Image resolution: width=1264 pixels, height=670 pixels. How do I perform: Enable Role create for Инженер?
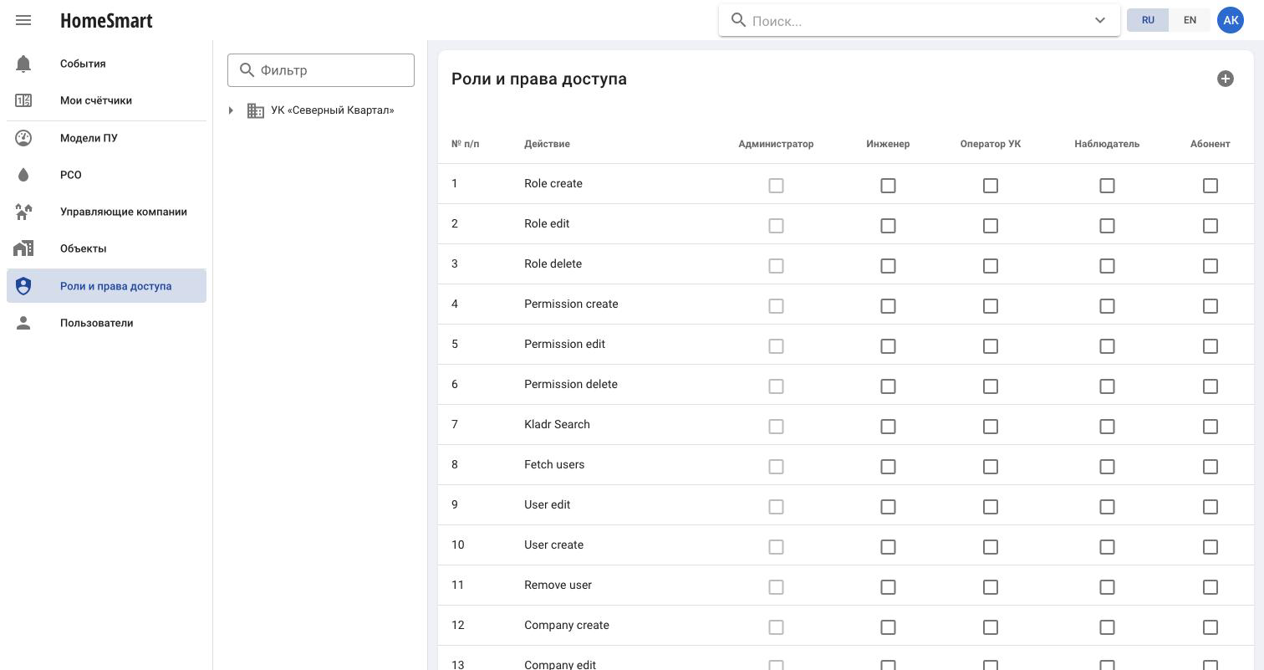888,186
